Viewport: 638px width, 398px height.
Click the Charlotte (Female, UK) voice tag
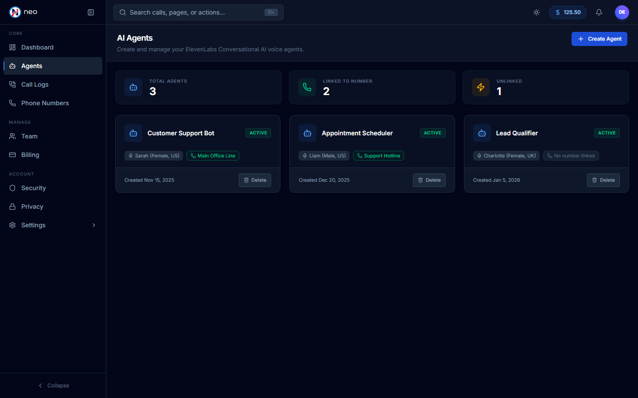(x=506, y=156)
